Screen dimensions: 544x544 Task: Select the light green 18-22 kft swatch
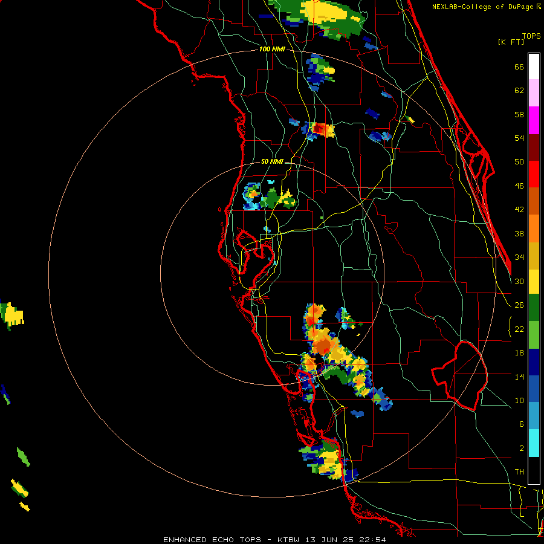[534, 335]
